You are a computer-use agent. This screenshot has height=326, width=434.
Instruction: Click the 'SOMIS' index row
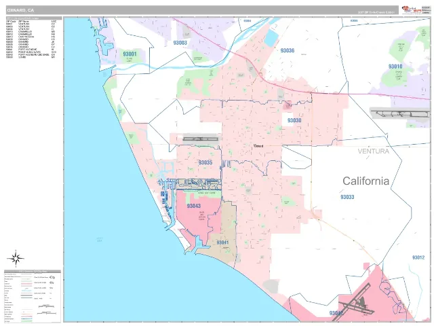[31, 57]
